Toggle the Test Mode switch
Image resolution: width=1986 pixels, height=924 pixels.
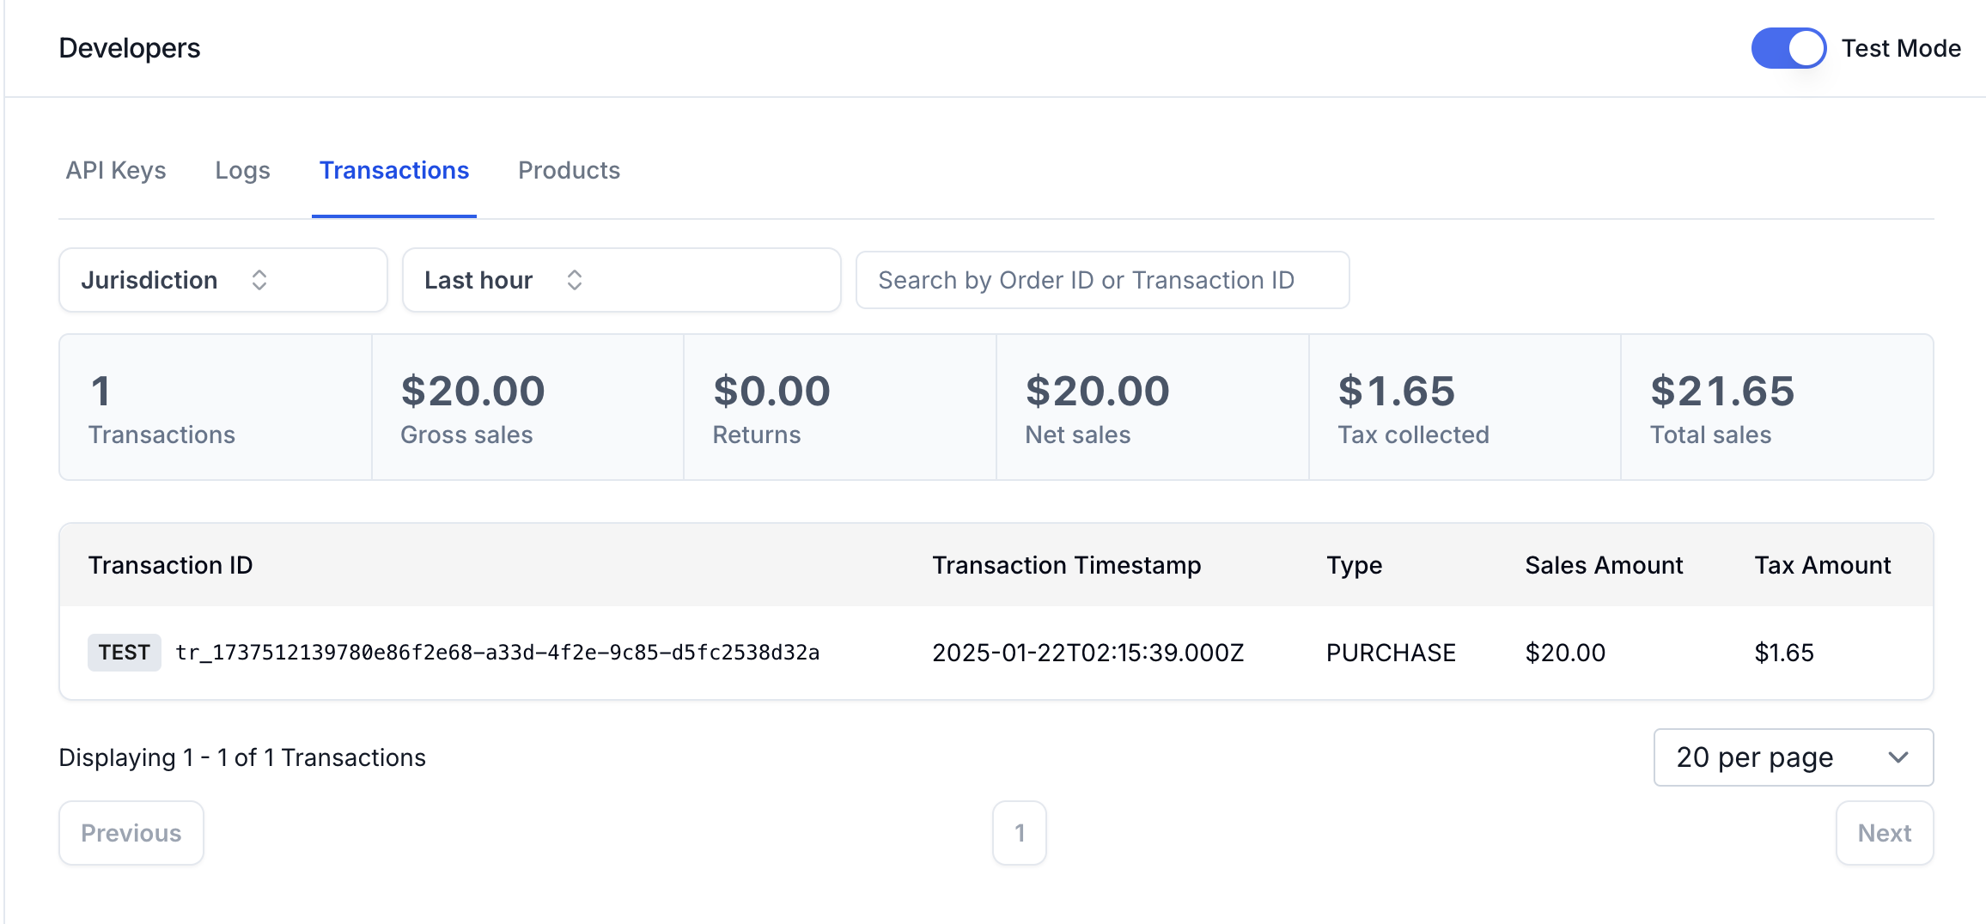coord(1788,48)
